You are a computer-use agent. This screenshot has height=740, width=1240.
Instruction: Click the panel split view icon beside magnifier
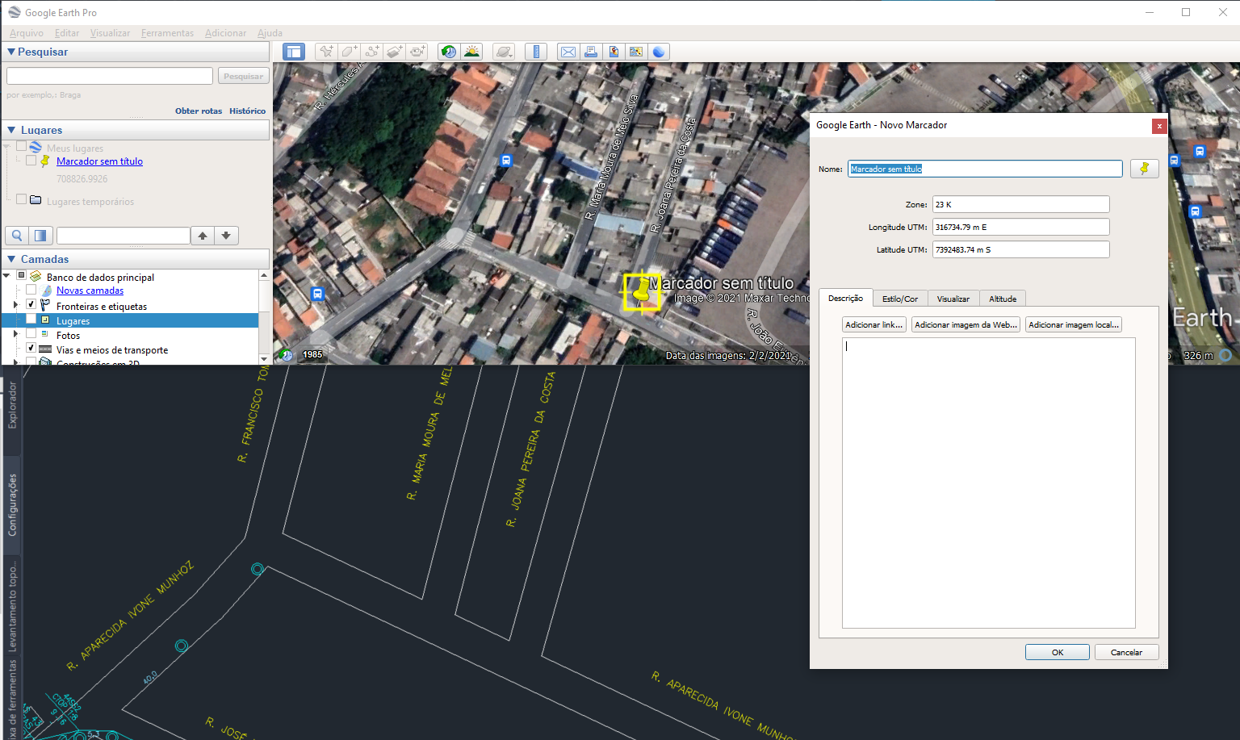pyautogui.click(x=40, y=236)
